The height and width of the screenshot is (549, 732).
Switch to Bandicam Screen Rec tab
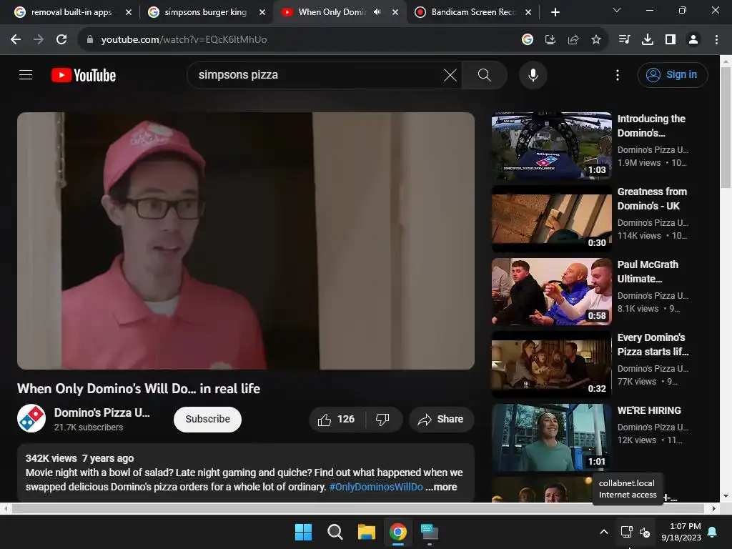click(473, 12)
